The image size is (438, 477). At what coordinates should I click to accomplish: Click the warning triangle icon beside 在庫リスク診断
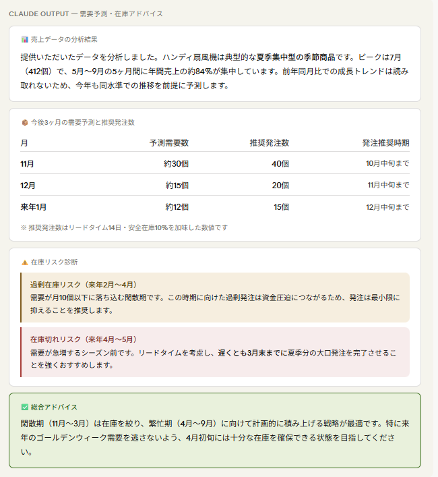click(x=25, y=262)
